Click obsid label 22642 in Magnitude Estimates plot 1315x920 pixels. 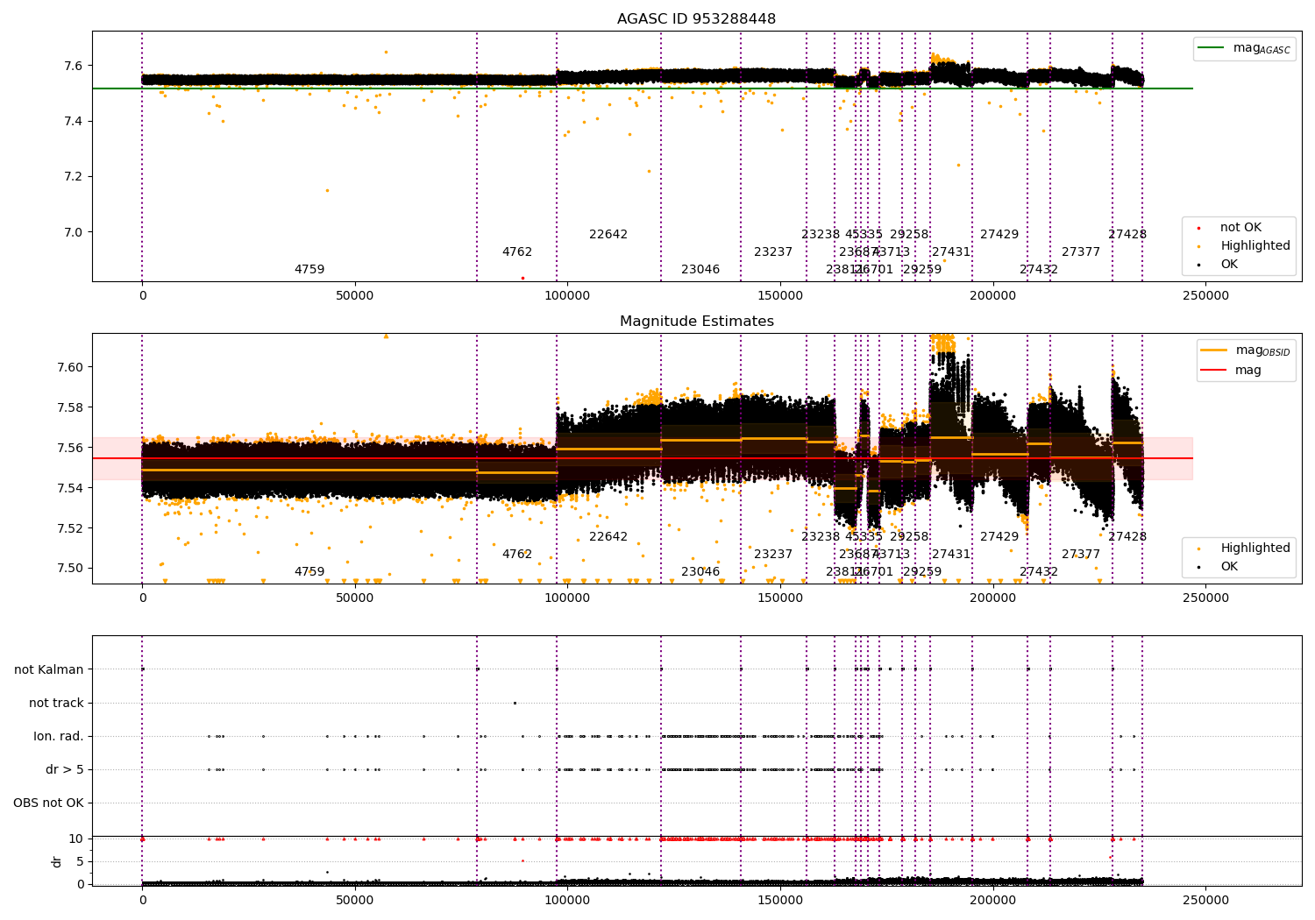608,537
